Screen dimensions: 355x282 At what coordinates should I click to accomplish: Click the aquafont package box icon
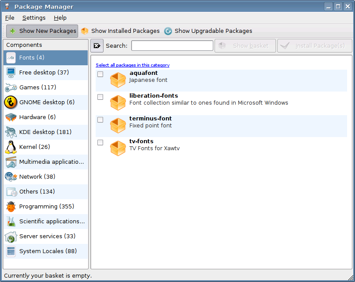(118, 80)
